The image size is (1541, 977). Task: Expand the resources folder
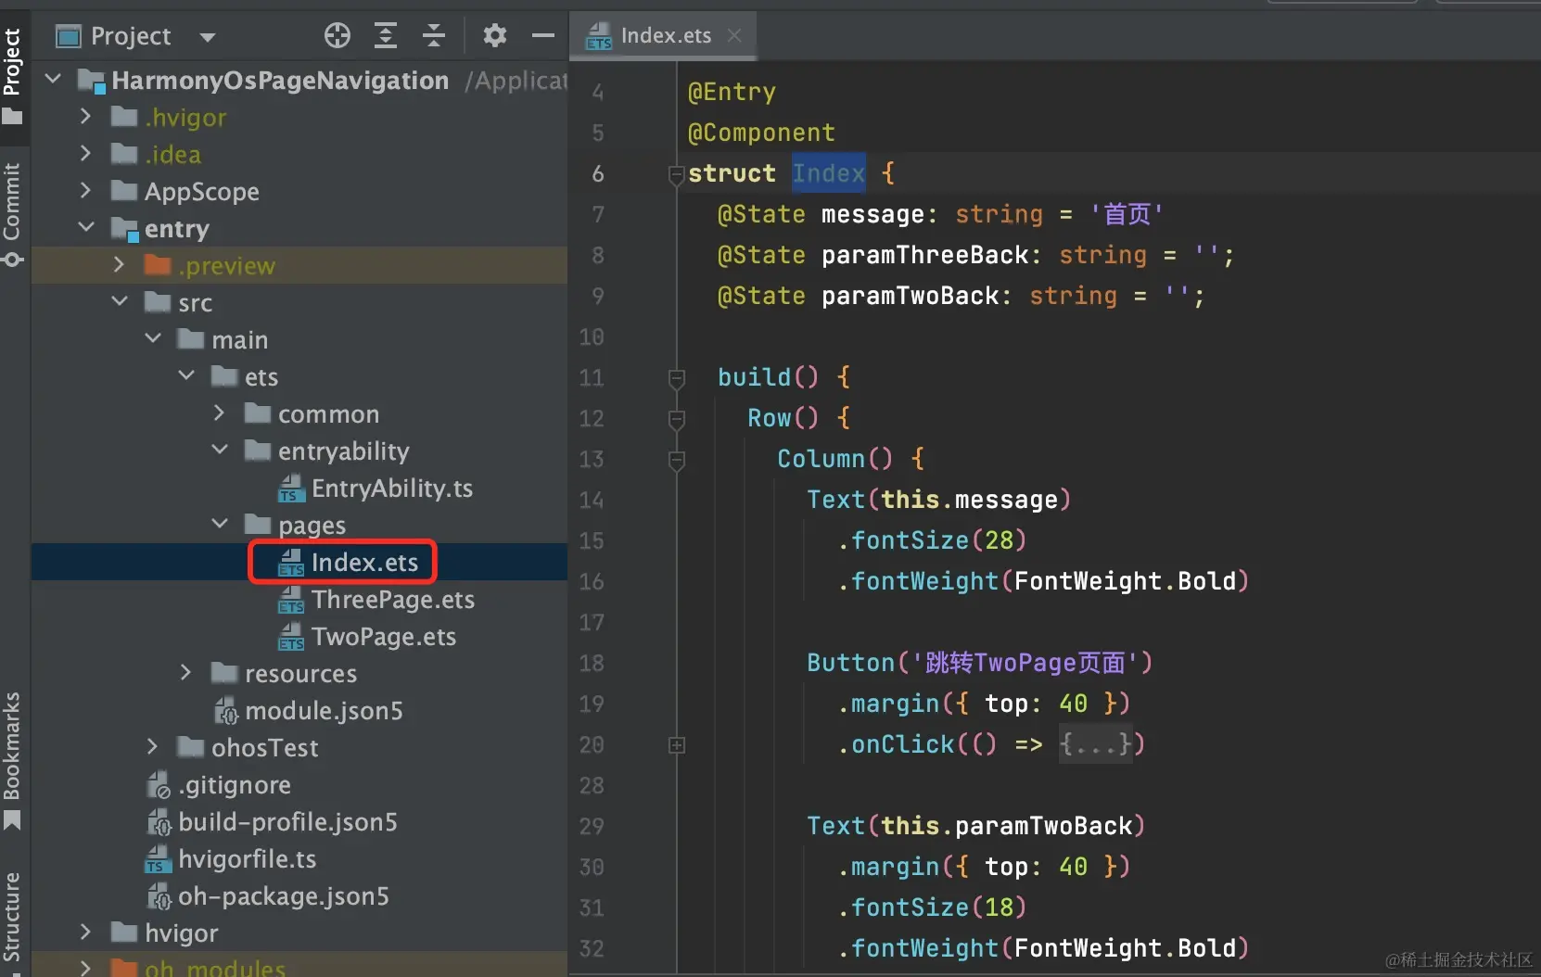click(186, 673)
